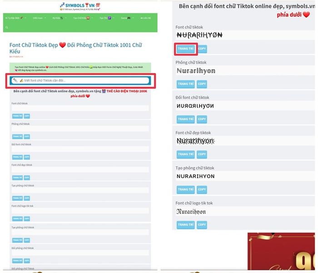Open the Ký Hiệu menu

click(x=58, y=18)
